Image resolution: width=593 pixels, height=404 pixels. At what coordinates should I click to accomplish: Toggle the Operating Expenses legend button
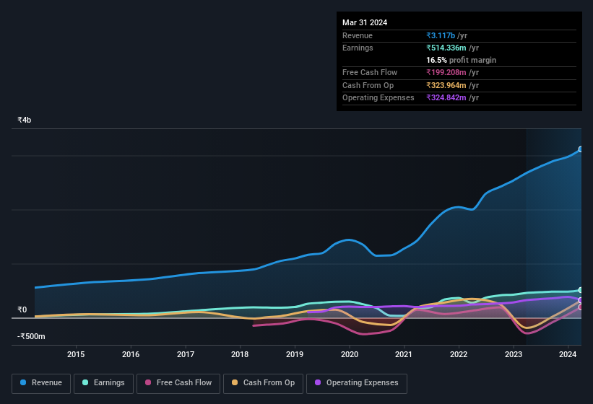click(x=356, y=383)
